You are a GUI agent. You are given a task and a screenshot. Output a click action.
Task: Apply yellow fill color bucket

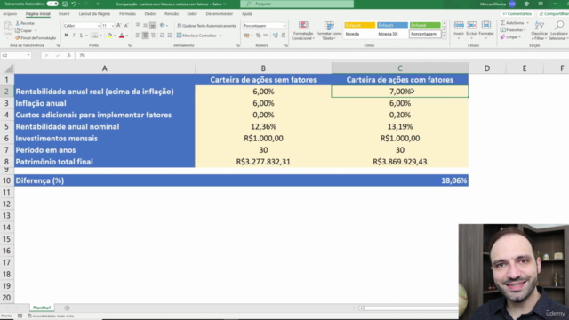pyautogui.click(x=109, y=36)
